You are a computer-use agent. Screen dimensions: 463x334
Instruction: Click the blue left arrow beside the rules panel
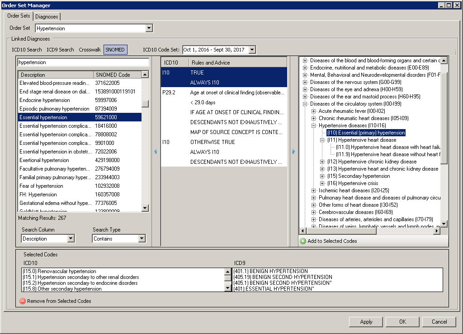(x=156, y=151)
